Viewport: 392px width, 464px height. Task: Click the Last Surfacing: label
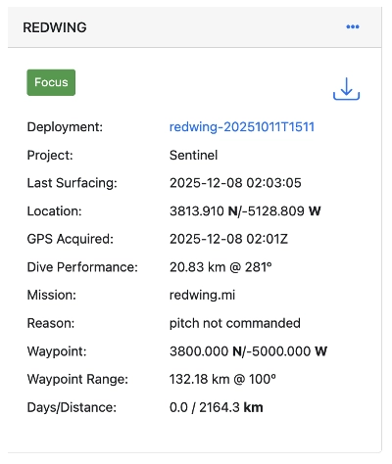click(x=72, y=183)
